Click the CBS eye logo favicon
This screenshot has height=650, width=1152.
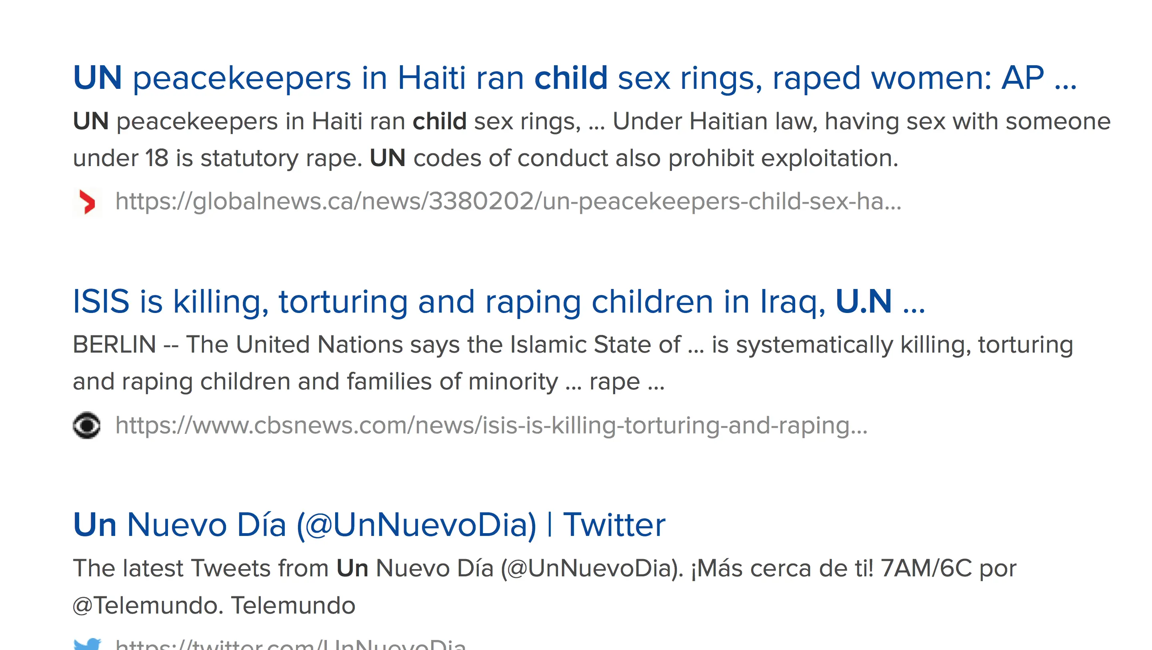(87, 425)
